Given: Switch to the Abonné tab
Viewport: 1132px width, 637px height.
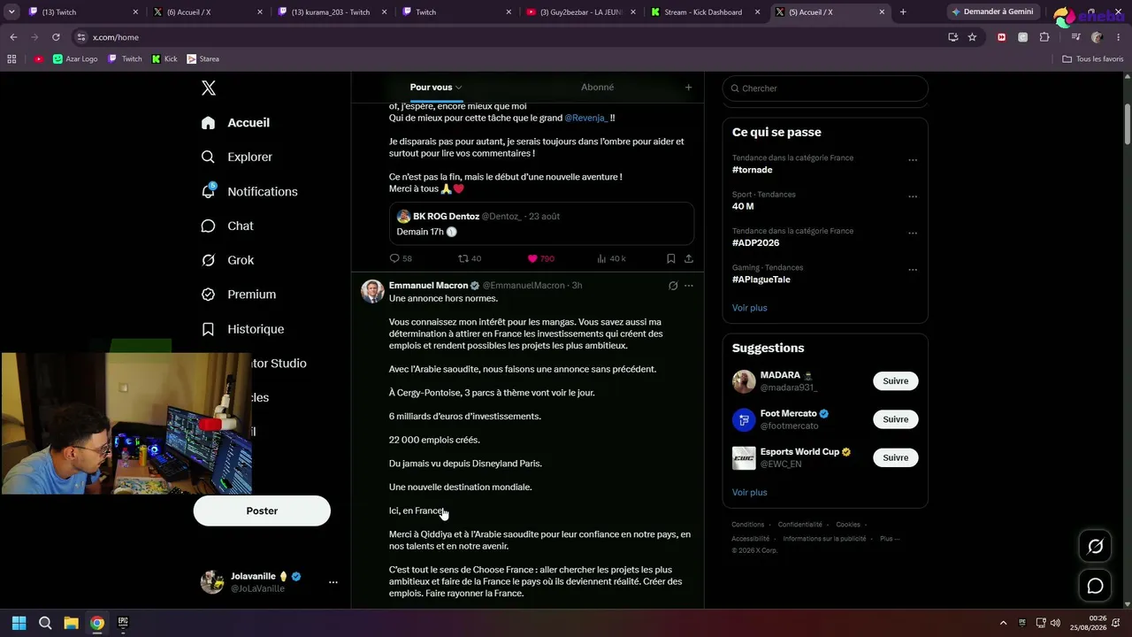Looking at the screenshot, I should (x=597, y=87).
